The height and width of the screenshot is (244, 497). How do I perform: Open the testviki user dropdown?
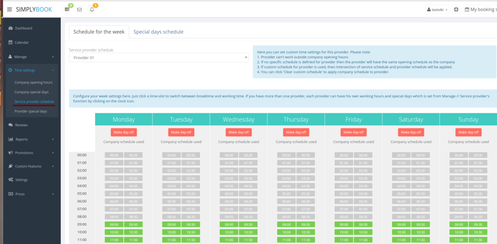click(437, 9)
